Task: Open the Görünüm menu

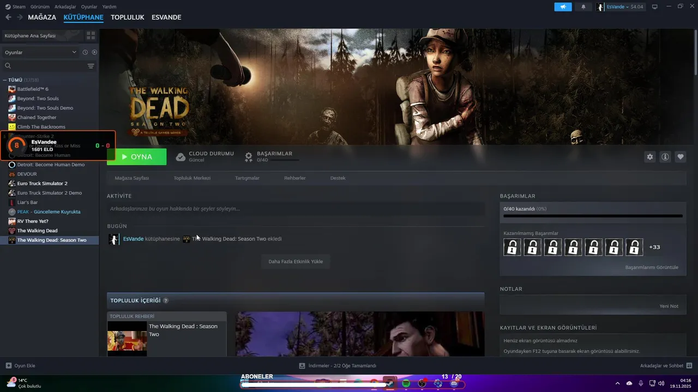Action: (40, 7)
